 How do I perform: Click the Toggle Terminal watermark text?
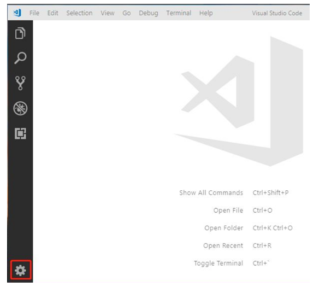(218, 263)
